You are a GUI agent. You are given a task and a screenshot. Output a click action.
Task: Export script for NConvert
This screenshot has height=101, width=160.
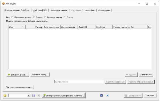[64, 95]
